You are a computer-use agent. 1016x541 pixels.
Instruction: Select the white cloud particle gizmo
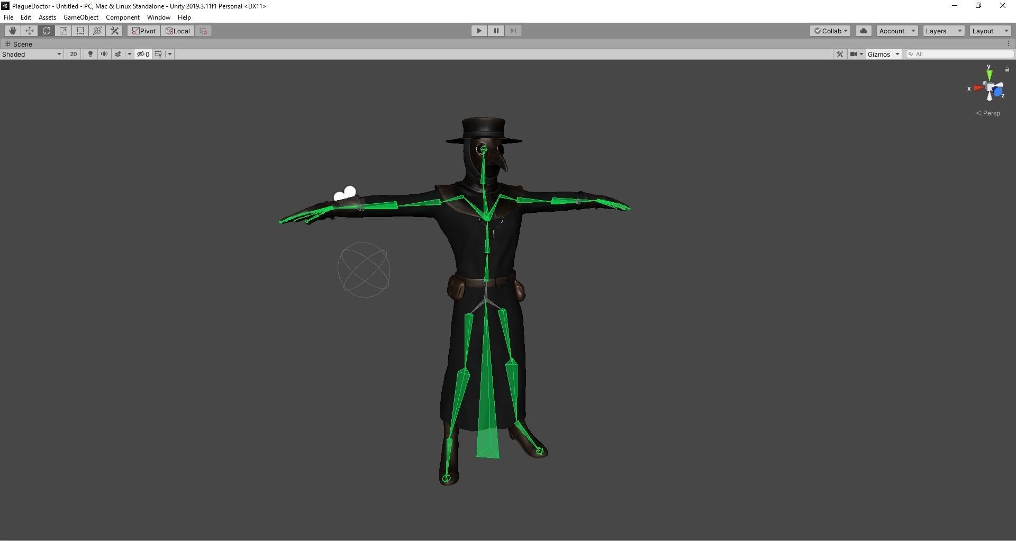(x=345, y=194)
